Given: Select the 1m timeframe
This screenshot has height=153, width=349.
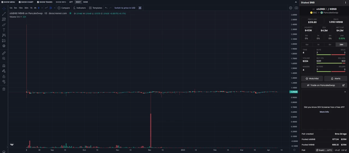Looking at the screenshot, I should click(x=11, y=8).
